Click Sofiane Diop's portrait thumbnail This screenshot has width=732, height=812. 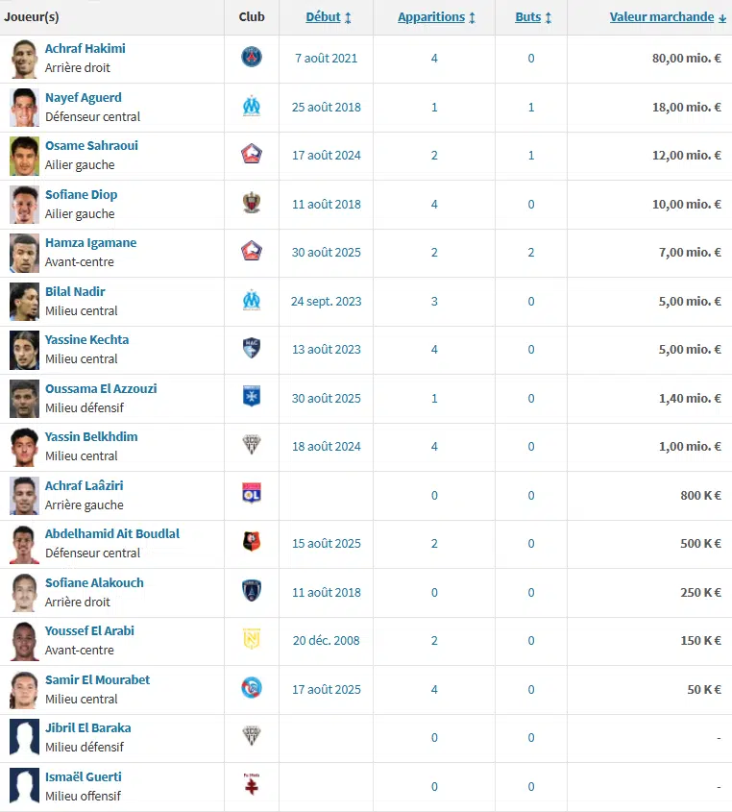coord(24,204)
